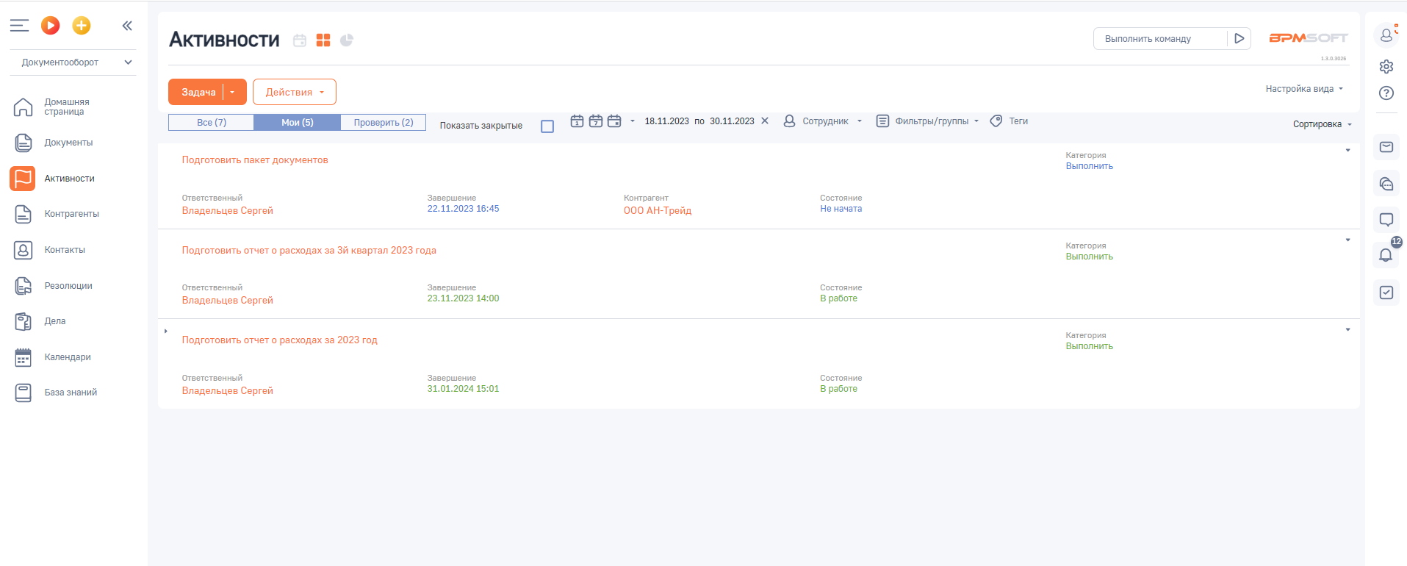Toggle the Показать закрытые checkbox
The image size is (1407, 566).
coord(547,126)
